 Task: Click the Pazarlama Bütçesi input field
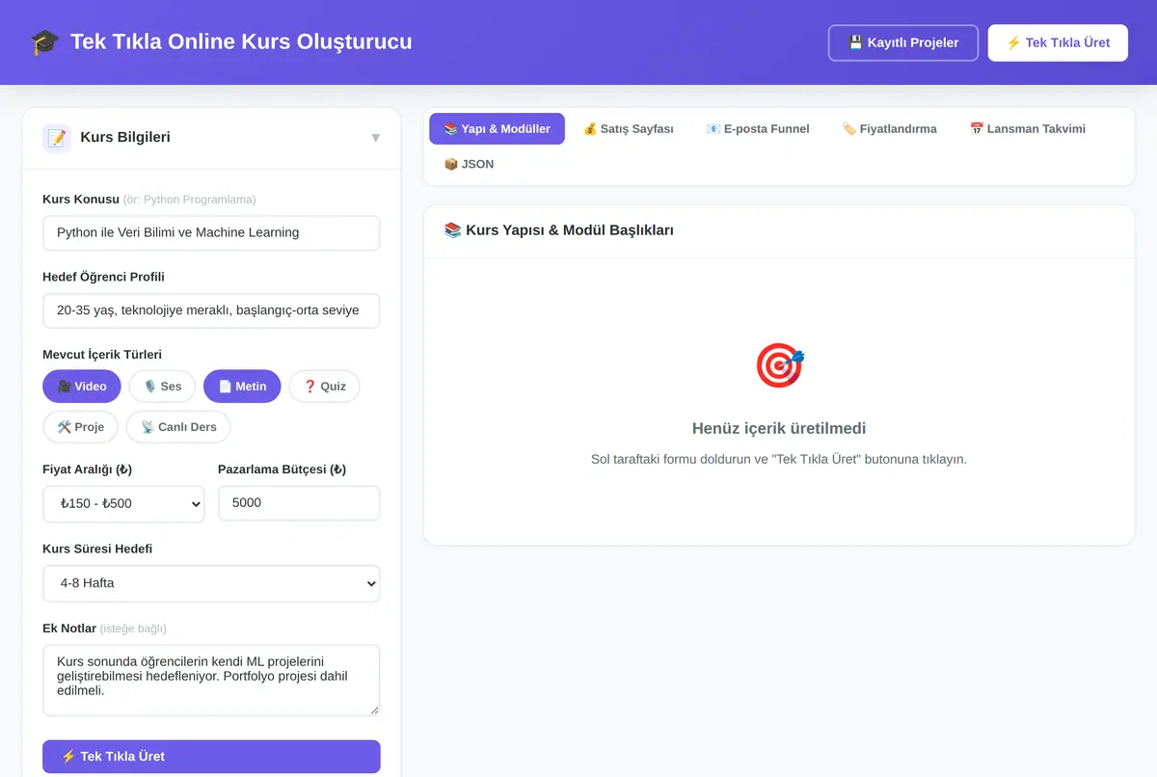[299, 503]
